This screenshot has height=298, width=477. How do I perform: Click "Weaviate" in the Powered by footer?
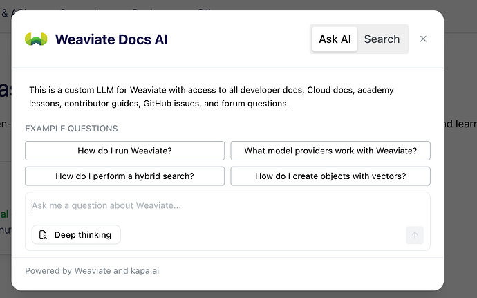click(93, 271)
